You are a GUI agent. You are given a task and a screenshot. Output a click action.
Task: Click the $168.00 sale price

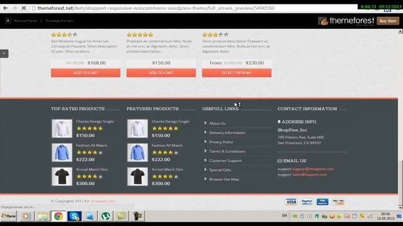(x=96, y=63)
